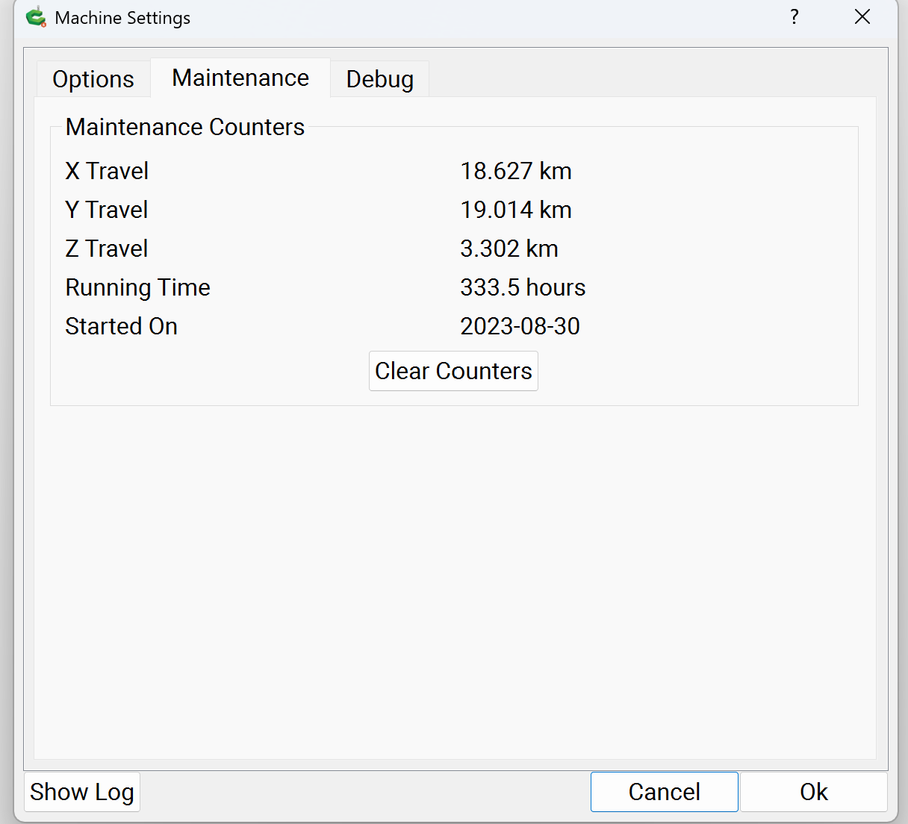Viewport: 908px width, 824px height.
Task: Click the Machine Settings app icon
Action: pos(35,16)
